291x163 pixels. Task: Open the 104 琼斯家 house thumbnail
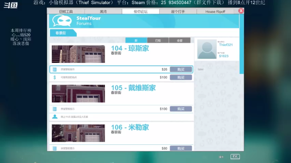click(78, 54)
